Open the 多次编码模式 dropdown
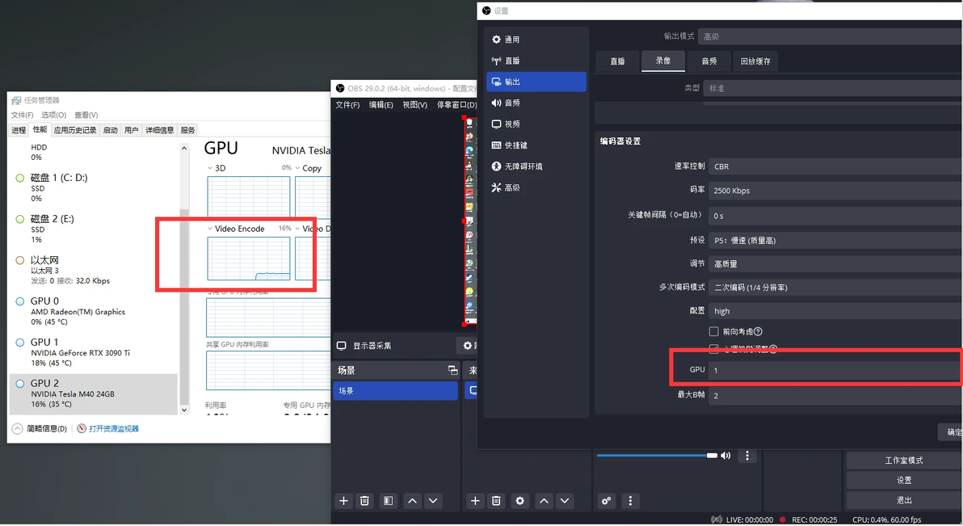Viewport: 963px width, 526px height. tap(835, 287)
